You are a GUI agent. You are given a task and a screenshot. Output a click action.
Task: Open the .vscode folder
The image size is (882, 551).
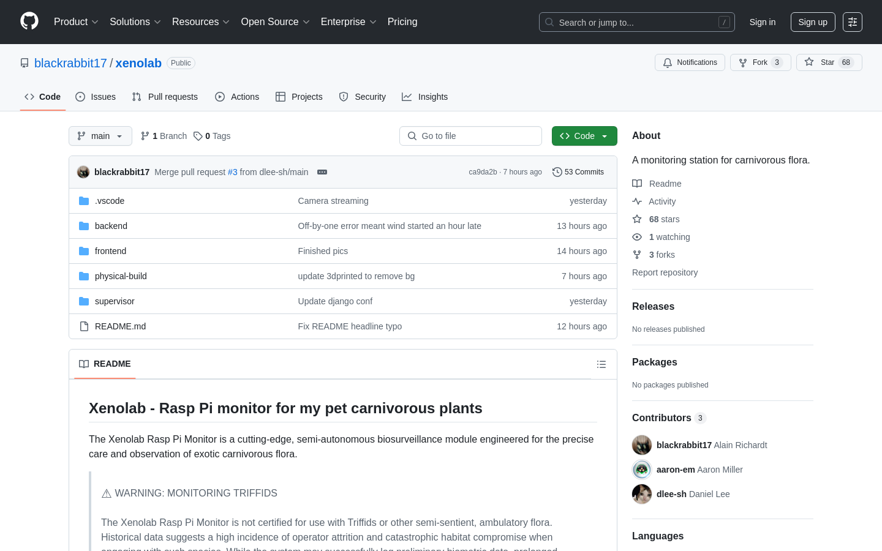pyautogui.click(x=110, y=201)
